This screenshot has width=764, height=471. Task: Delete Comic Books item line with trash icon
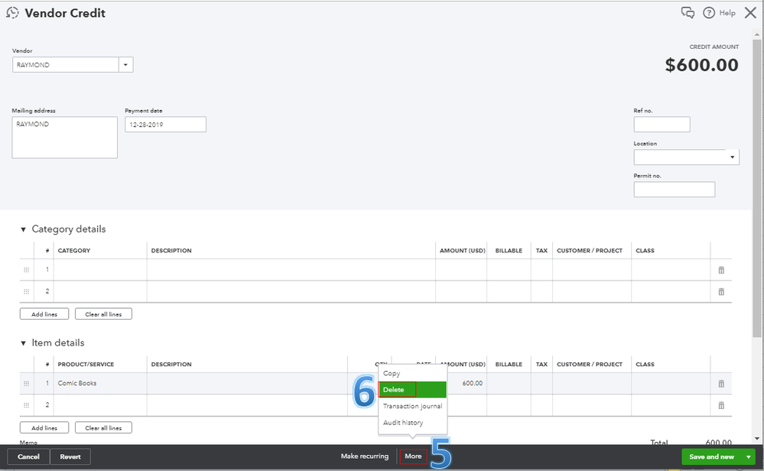point(721,384)
